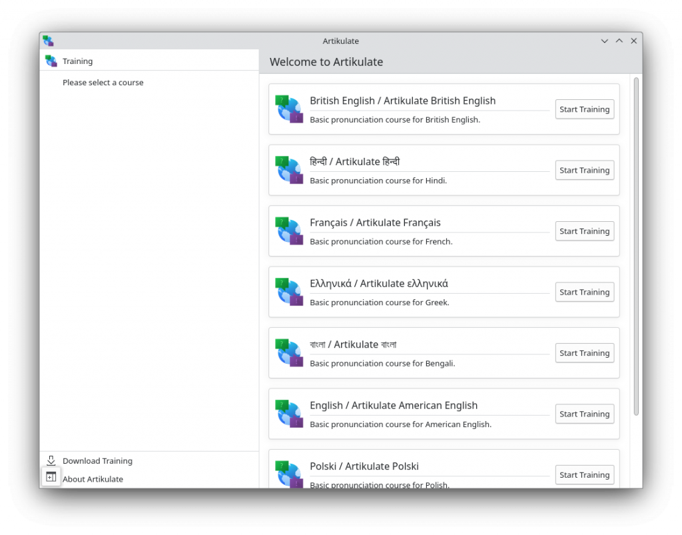
Task: Start Training for the Hindi course
Action: tap(585, 170)
